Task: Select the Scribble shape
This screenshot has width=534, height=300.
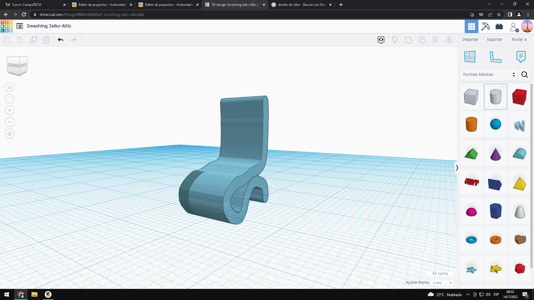Action: [x=519, y=126]
